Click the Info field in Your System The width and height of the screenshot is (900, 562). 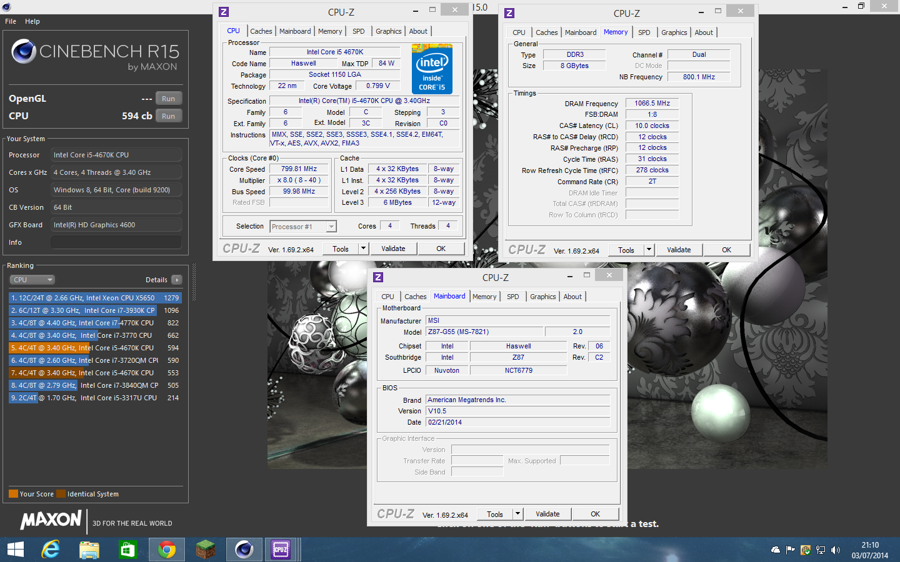(116, 242)
